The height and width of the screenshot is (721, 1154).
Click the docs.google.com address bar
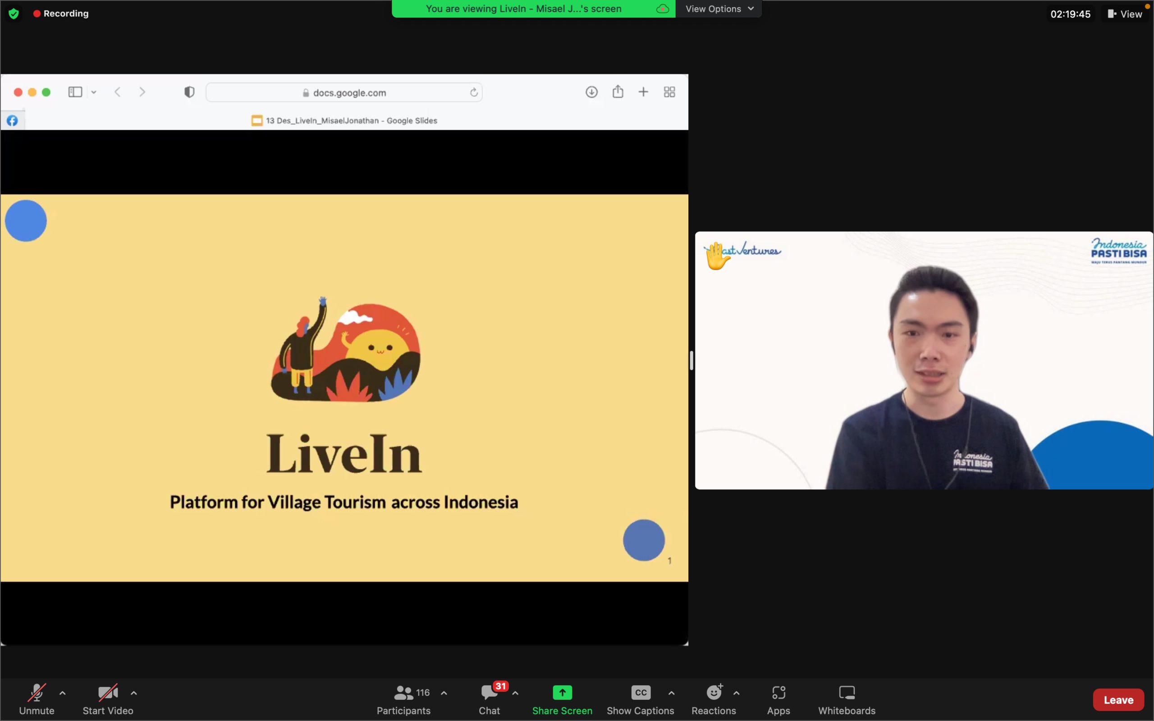(x=344, y=92)
